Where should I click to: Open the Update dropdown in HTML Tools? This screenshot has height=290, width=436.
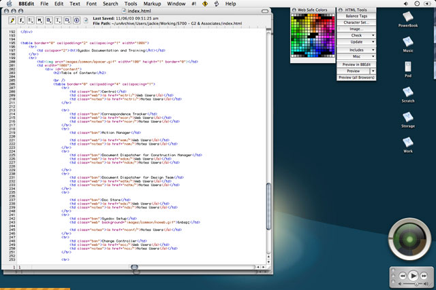point(357,42)
